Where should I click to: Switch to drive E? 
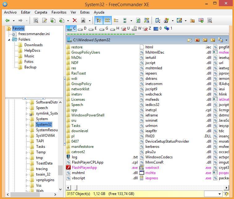point(93,28)
